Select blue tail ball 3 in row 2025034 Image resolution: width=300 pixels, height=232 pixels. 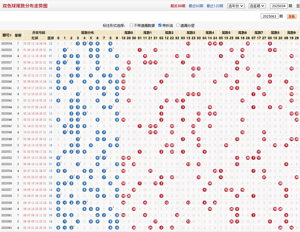click(x=78, y=43)
